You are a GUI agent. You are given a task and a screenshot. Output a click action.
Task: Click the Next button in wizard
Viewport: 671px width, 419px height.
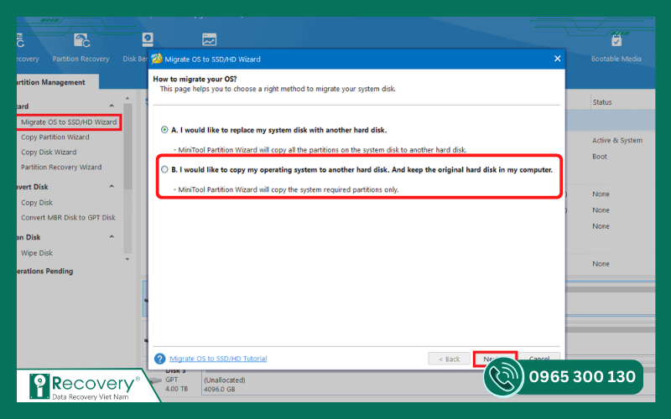coord(495,359)
